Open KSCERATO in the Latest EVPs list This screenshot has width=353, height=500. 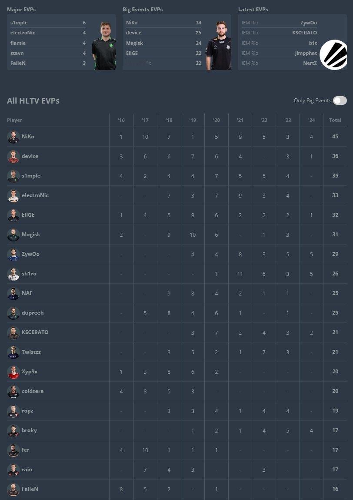pos(305,33)
